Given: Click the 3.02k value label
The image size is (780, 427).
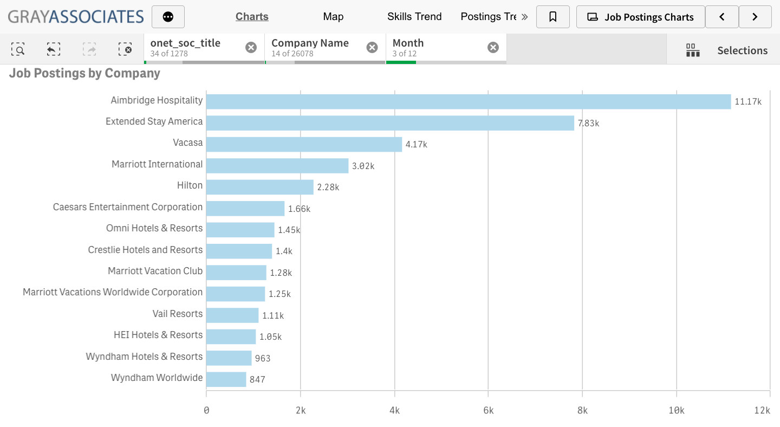Looking at the screenshot, I should coord(363,166).
